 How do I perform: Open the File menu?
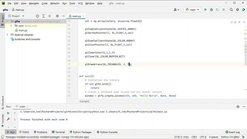pos(9,3)
